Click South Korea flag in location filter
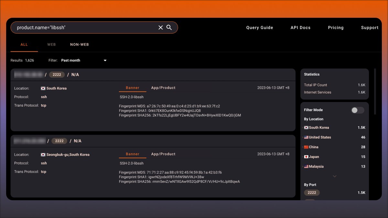This screenshot has height=218, width=388. (306, 128)
